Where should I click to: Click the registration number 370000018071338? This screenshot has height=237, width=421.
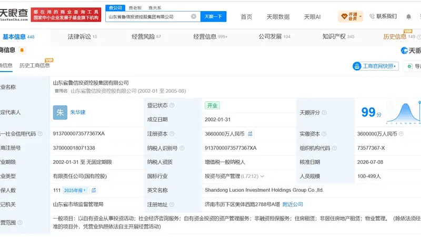pyautogui.click(x=74, y=148)
